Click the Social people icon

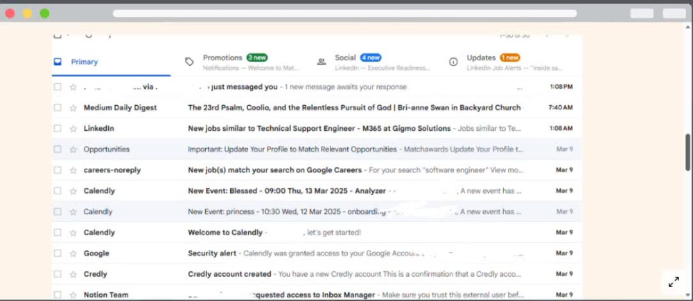pyautogui.click(x=322, y=62)
